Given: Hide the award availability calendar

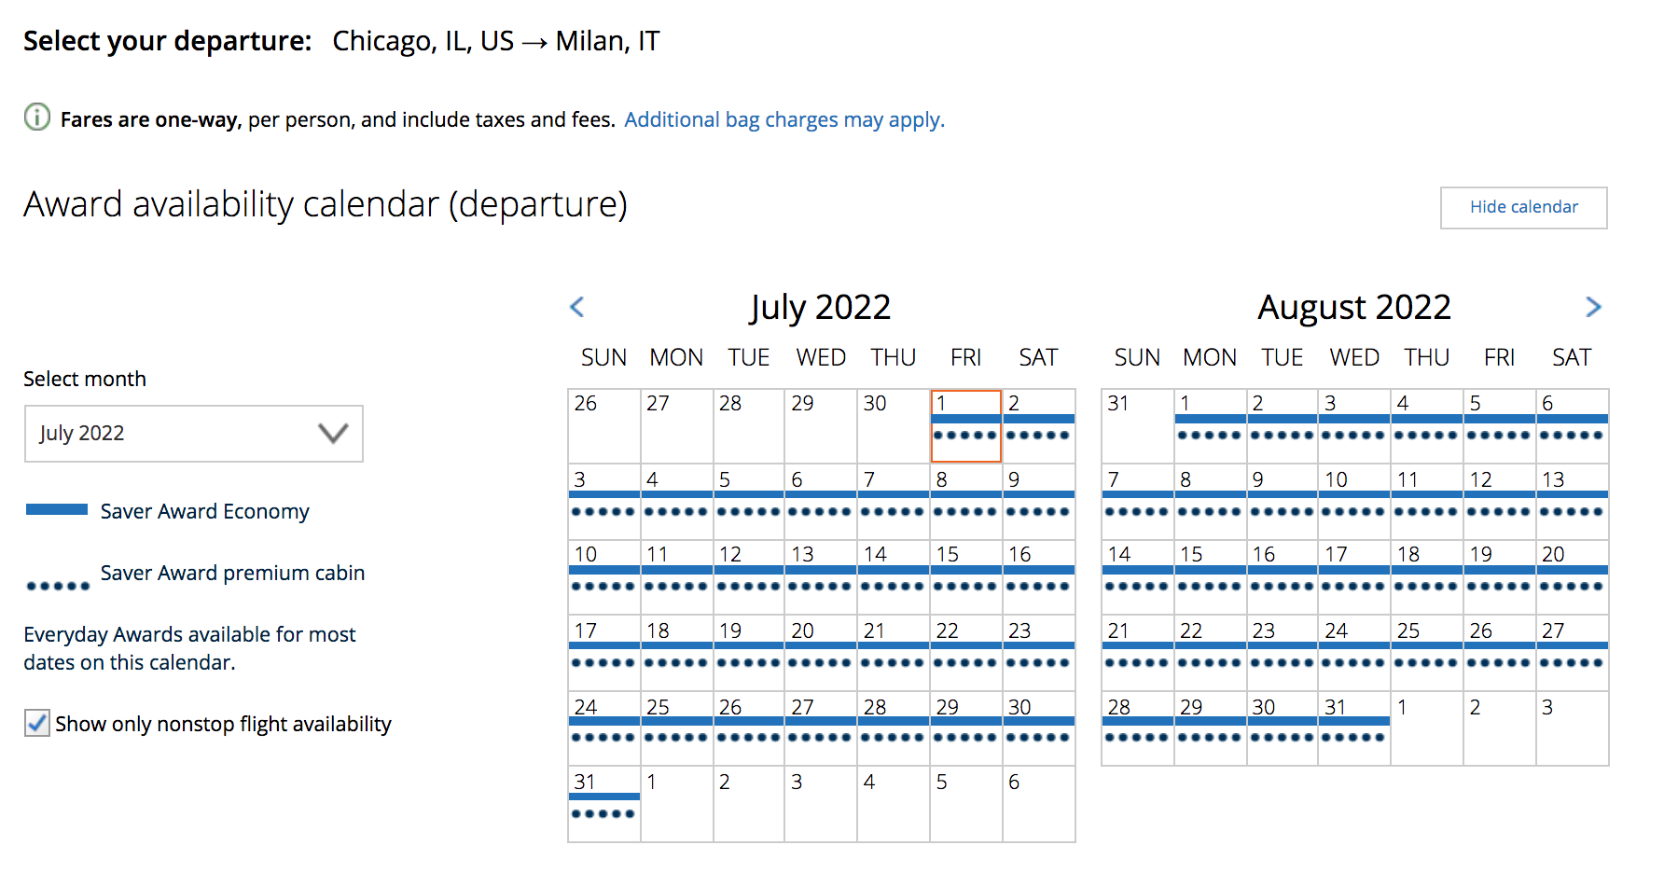Looking at the screenshot, I should pyautogui.click(x=1524, y=207).
